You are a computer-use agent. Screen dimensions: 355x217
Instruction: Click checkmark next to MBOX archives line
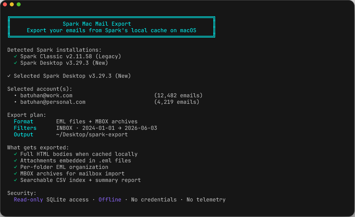tap(15, 174)
